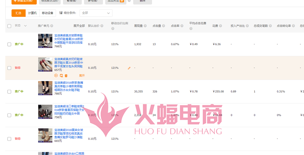Click the impressions value 2,318
The width and height of the screenshot is (304, 155).
pyautogui.click(x=138, y=115)
